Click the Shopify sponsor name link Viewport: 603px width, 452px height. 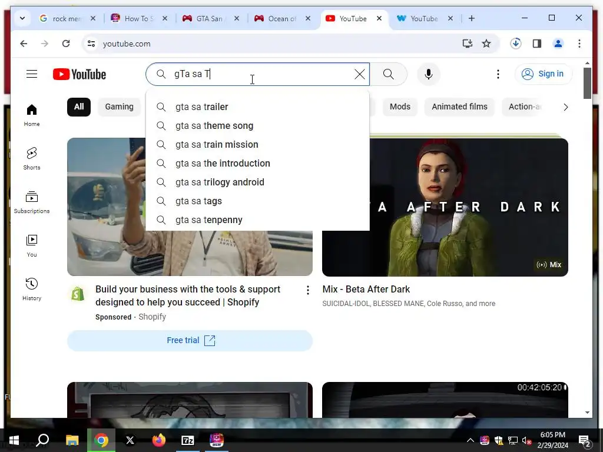153,317
